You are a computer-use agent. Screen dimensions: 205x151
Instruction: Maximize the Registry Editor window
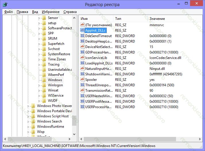(x=186, y=3)
